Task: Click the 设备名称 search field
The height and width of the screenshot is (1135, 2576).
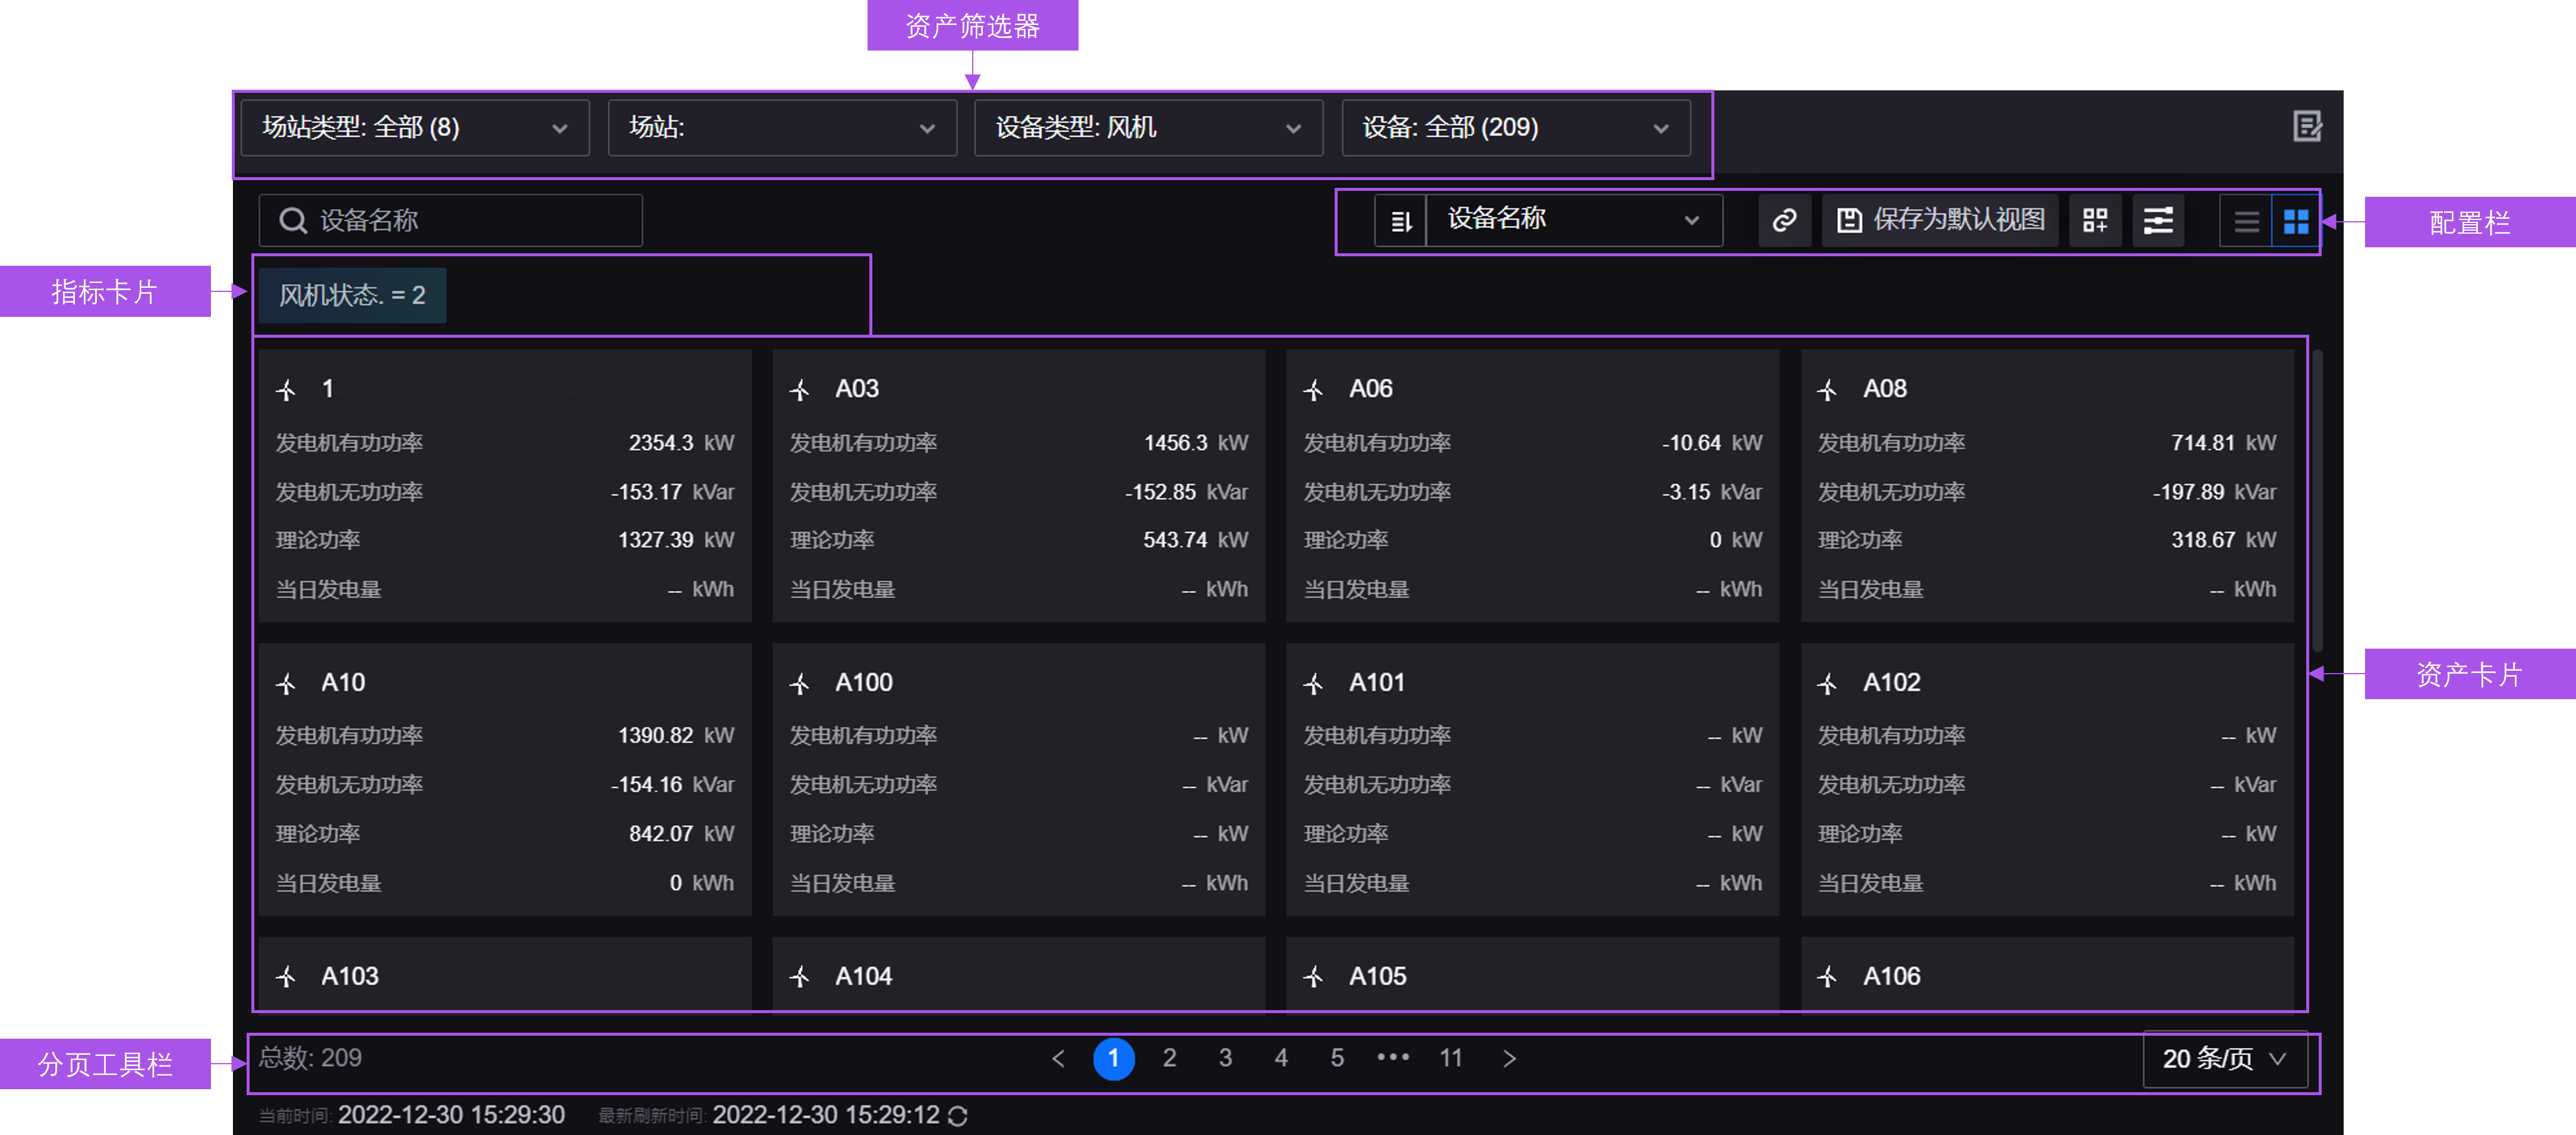Action: click(450, 221)
